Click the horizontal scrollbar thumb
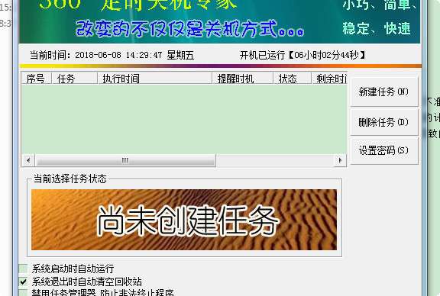The height and width of the screenshot is (296, 440). (x=125, y=160)
